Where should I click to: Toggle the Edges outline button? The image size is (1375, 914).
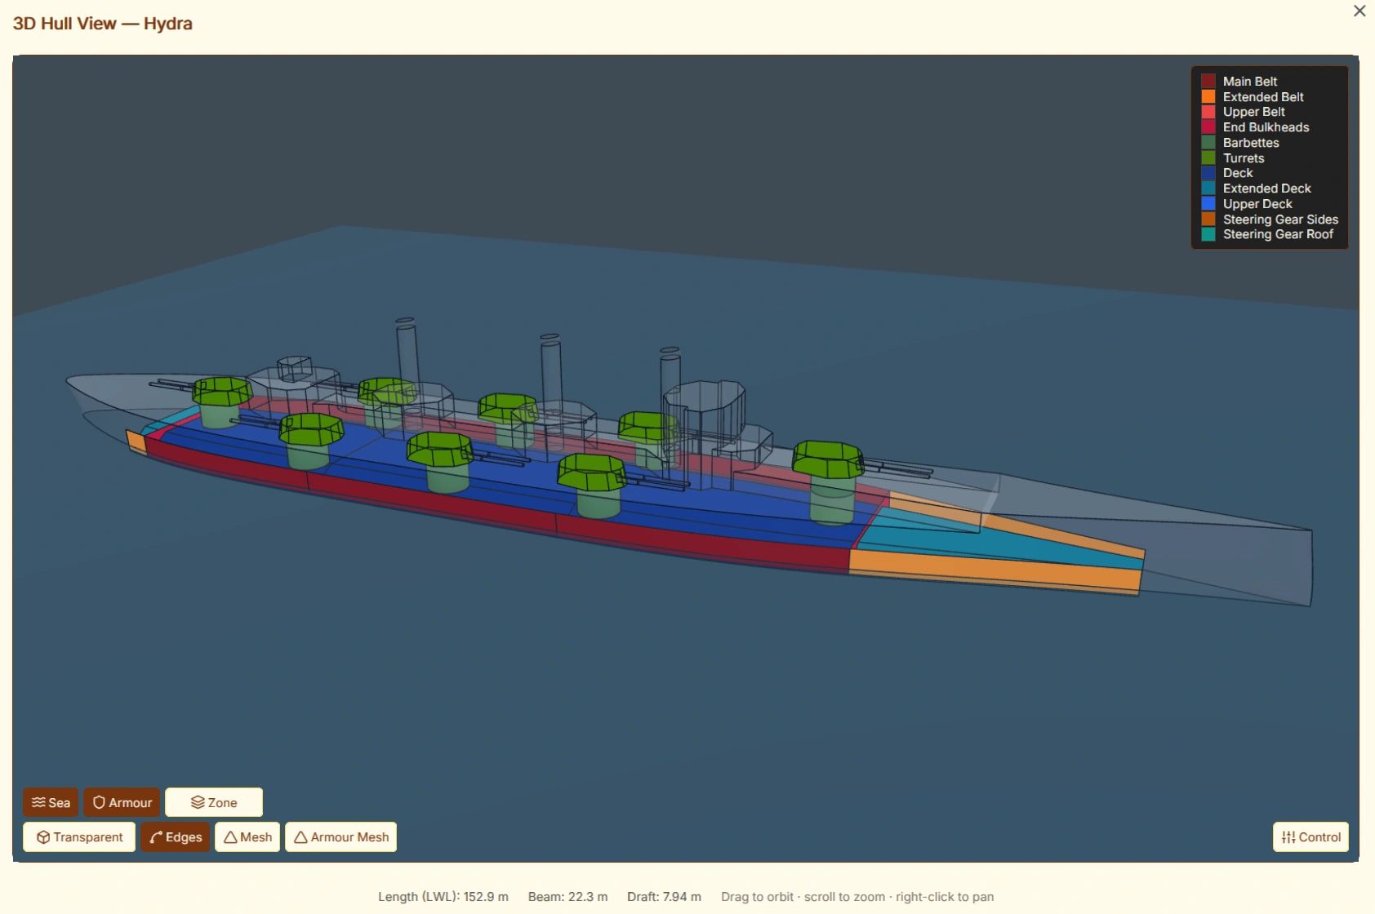pos(176,836)
